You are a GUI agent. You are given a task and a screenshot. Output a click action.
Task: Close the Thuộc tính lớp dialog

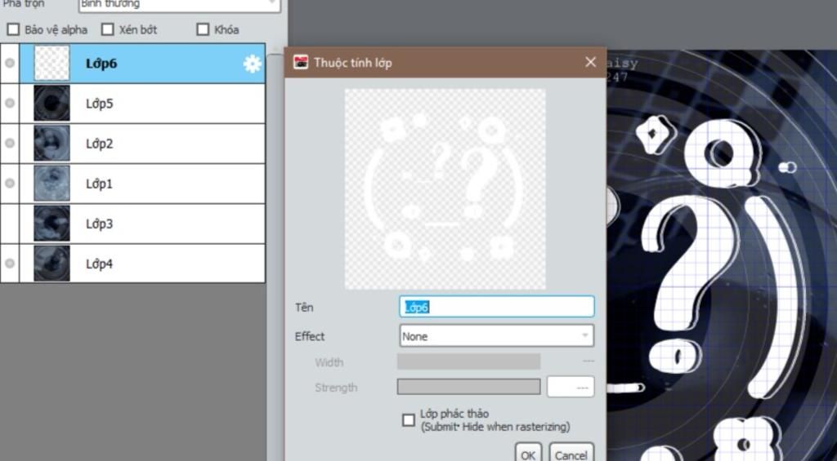(590, 62)
